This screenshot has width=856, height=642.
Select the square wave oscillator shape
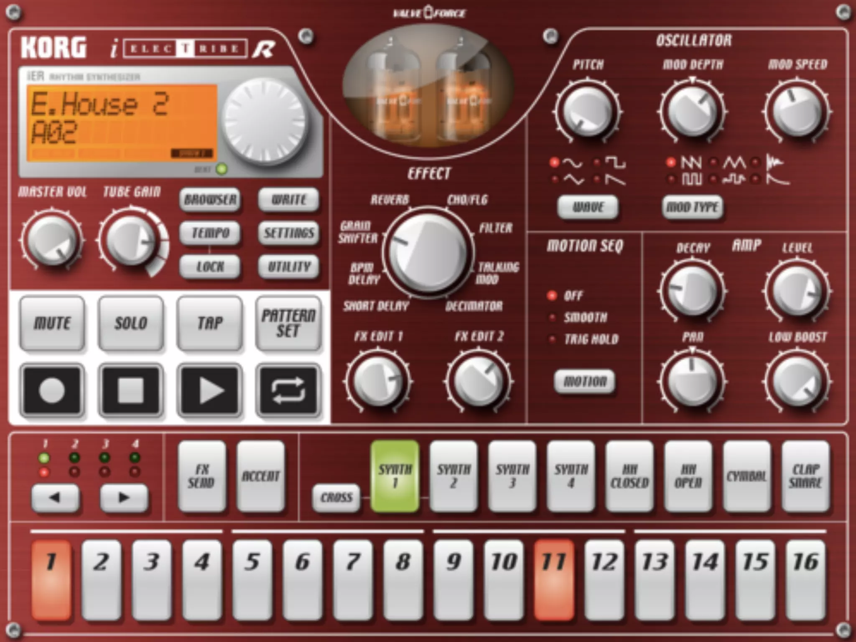(616, 163)
